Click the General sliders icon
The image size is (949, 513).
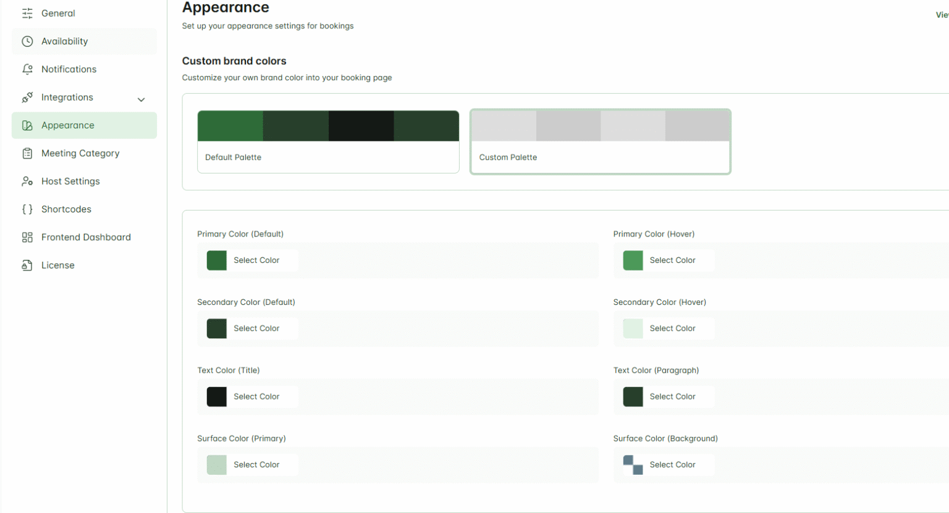27,13
